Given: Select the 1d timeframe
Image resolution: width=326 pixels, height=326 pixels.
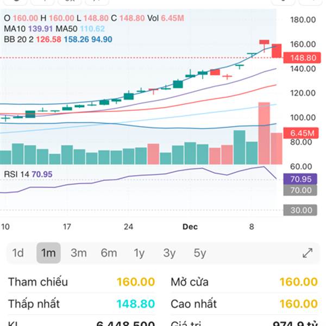Looking at the screenshot, I should tap(18, 253).
